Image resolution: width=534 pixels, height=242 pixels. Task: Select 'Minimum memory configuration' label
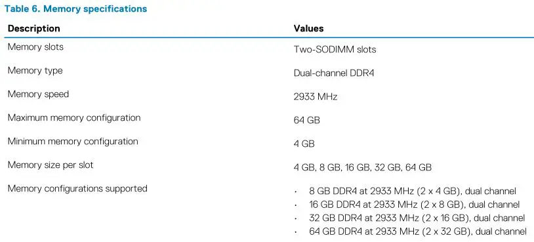coord(73,141)
